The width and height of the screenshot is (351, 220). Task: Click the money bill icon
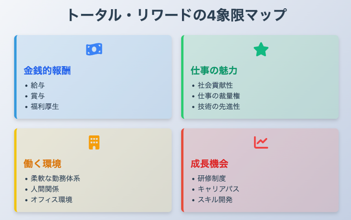[94, 49]
